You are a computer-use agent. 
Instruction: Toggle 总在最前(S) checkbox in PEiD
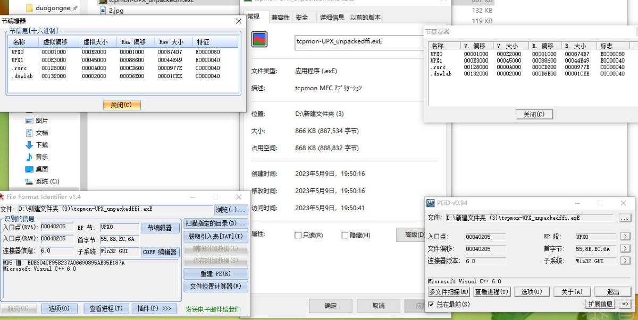pos(432,305)
